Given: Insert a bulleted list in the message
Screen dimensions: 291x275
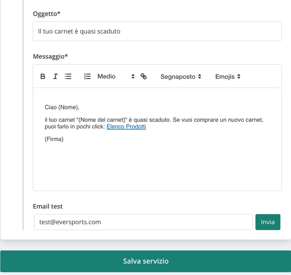Looking at the screenshot, I should click(68, 76).
